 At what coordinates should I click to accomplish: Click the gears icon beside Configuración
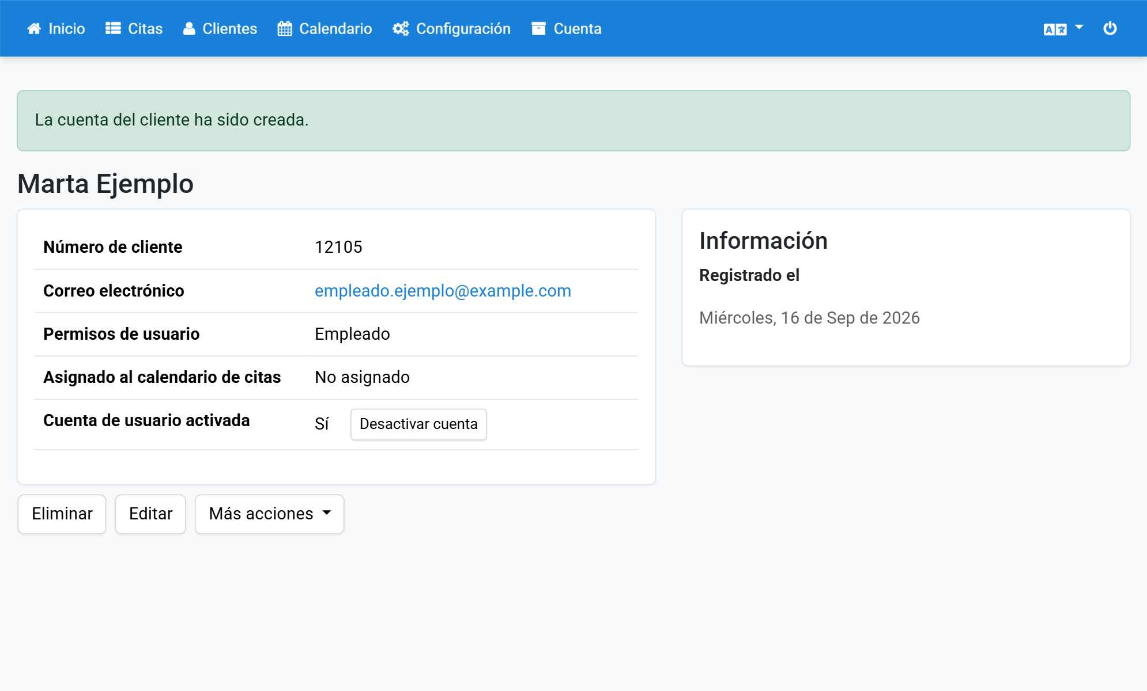coord(401,29)
